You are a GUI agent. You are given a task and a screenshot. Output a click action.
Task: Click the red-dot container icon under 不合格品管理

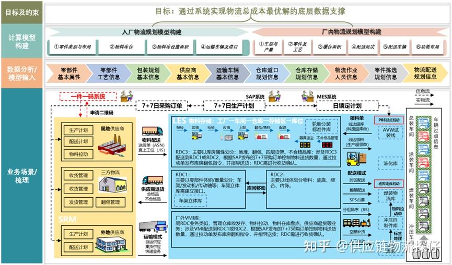click(327, 144)
